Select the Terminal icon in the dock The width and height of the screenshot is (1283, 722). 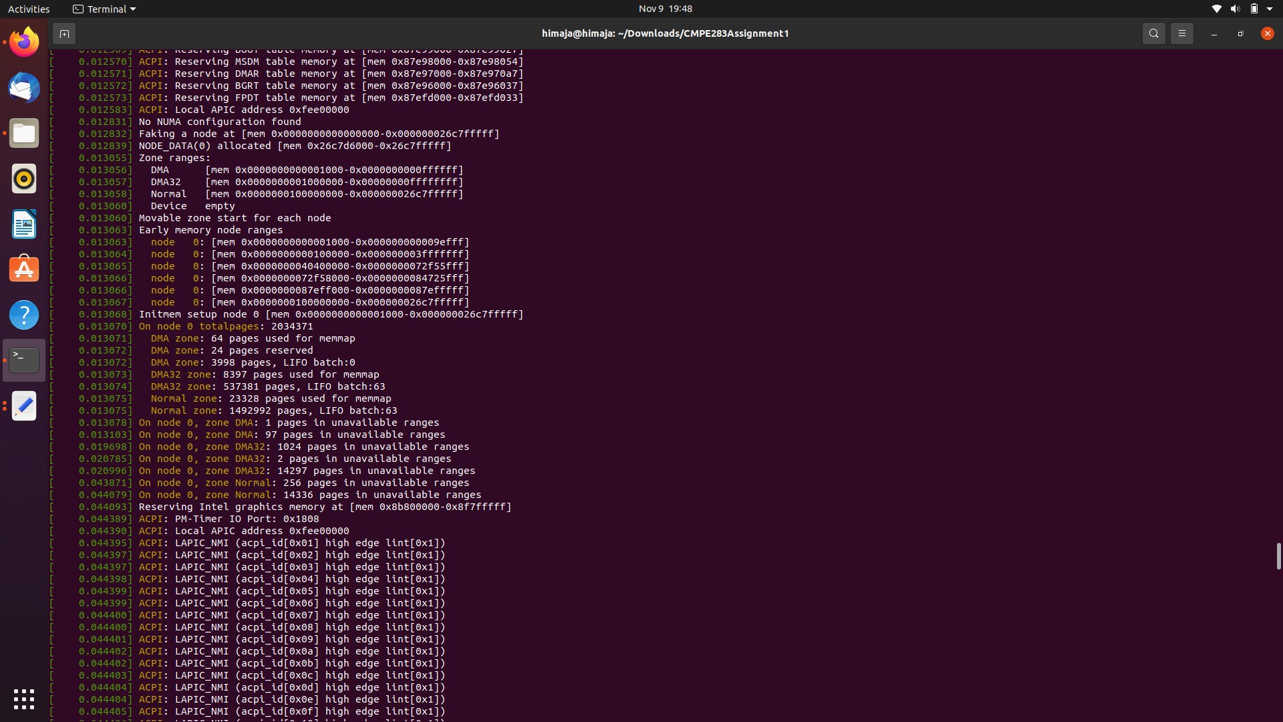(24, 360)
